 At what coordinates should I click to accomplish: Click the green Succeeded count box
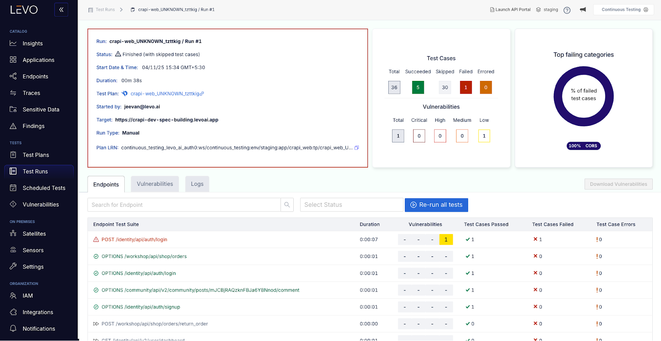418,88
